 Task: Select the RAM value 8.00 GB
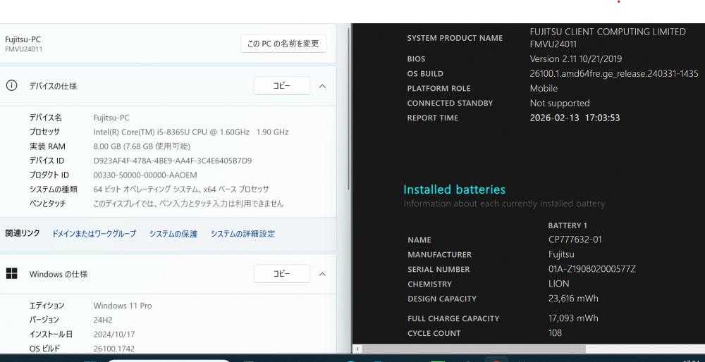click(x=142, y=146)
